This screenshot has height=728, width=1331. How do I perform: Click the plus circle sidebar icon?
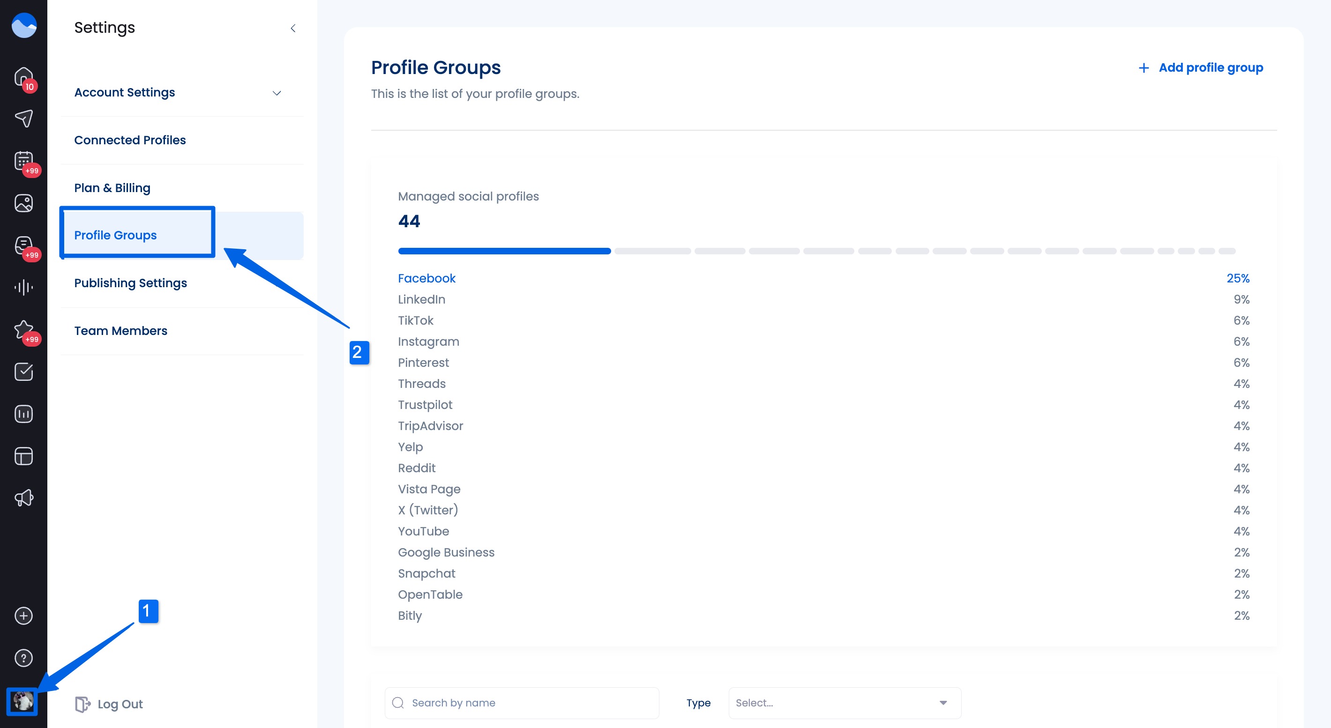point(23,616)
